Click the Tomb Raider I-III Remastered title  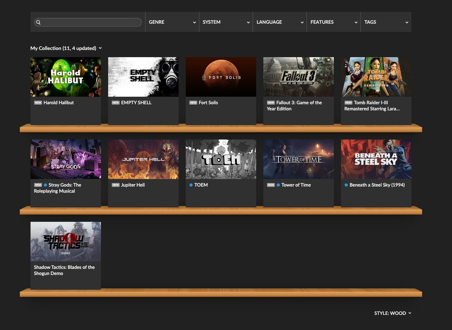[x=372, y=106]
